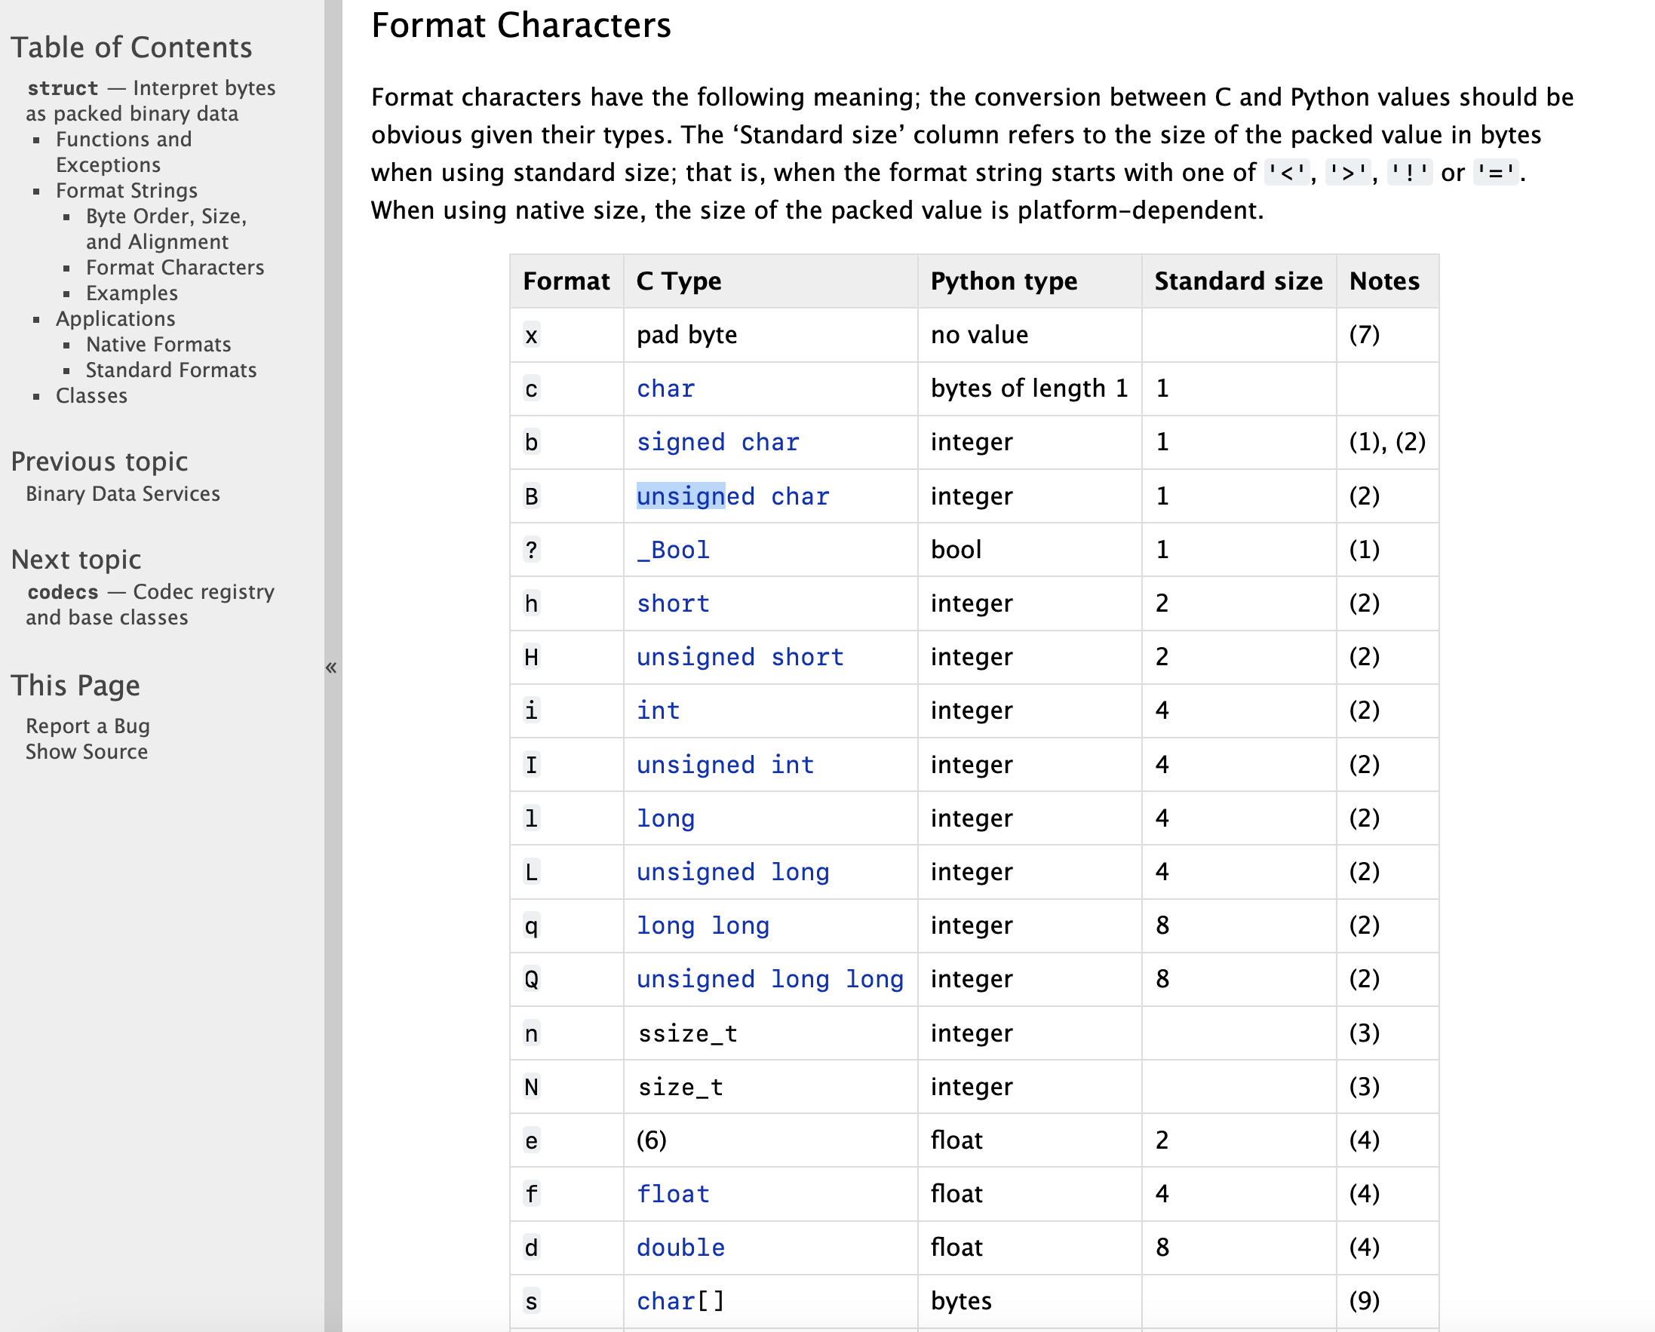This screenshot has width=1655, height=1332.
Task: Open Standard Formats in the table of contents
Action: (x=171, y=370)
